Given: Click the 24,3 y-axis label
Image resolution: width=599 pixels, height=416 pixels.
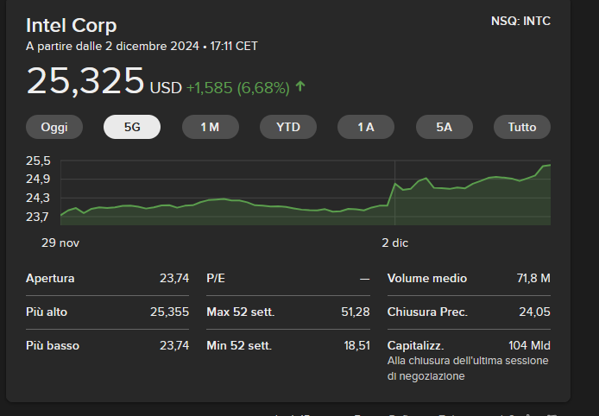Looking at the screenshot, I should pos(38,198).
